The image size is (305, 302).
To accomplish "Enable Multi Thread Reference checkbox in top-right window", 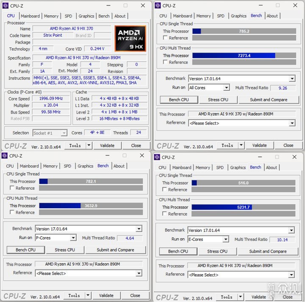I will 165,62.
